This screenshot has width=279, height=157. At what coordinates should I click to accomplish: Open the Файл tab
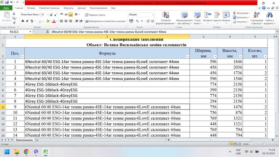pos(6,8)
